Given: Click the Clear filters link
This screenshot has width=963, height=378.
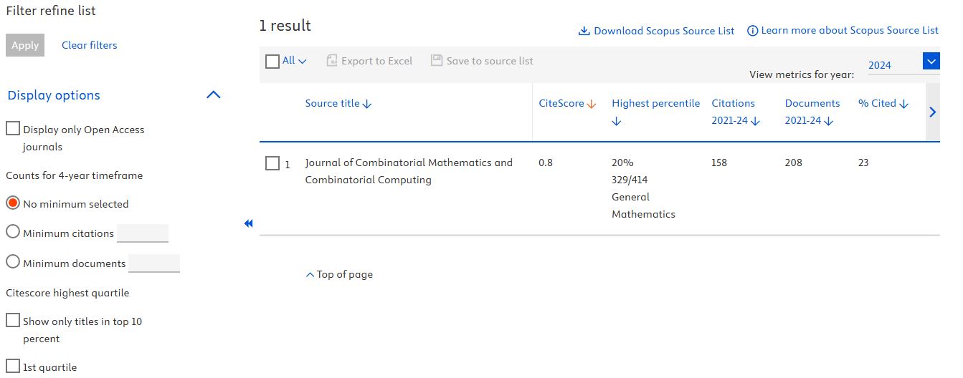Looking at the screenshot, I should [x=89, y=45].
